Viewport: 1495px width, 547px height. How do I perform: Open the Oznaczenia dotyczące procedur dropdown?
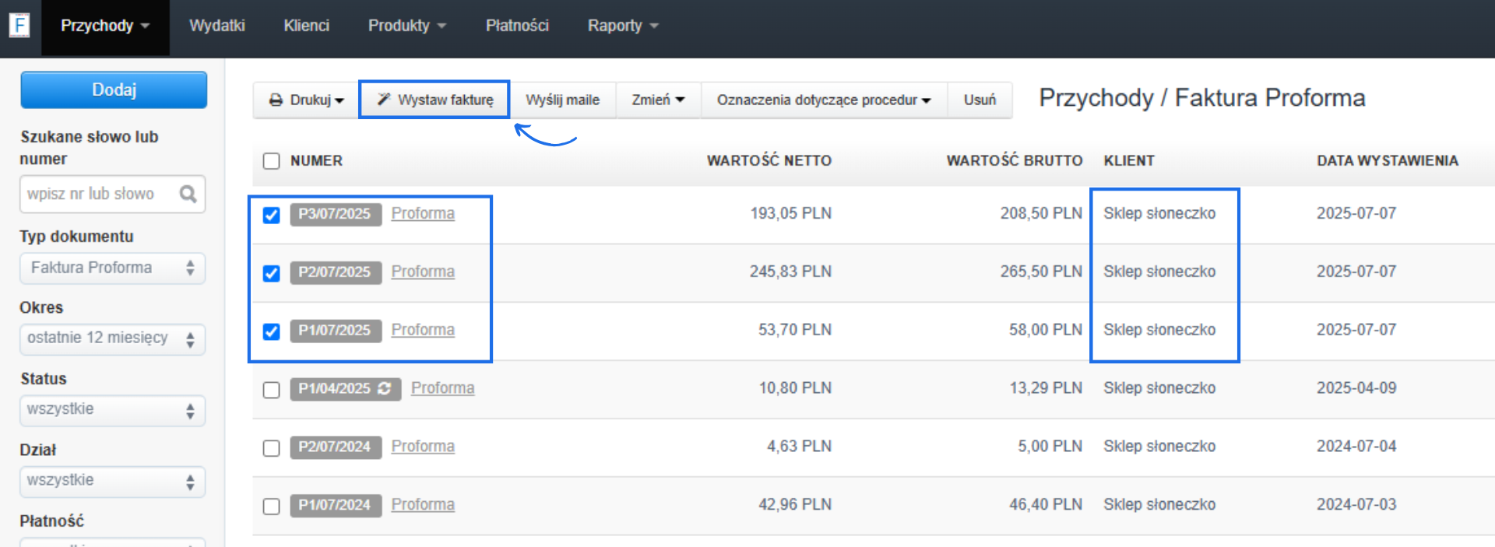tap(824, 100)
